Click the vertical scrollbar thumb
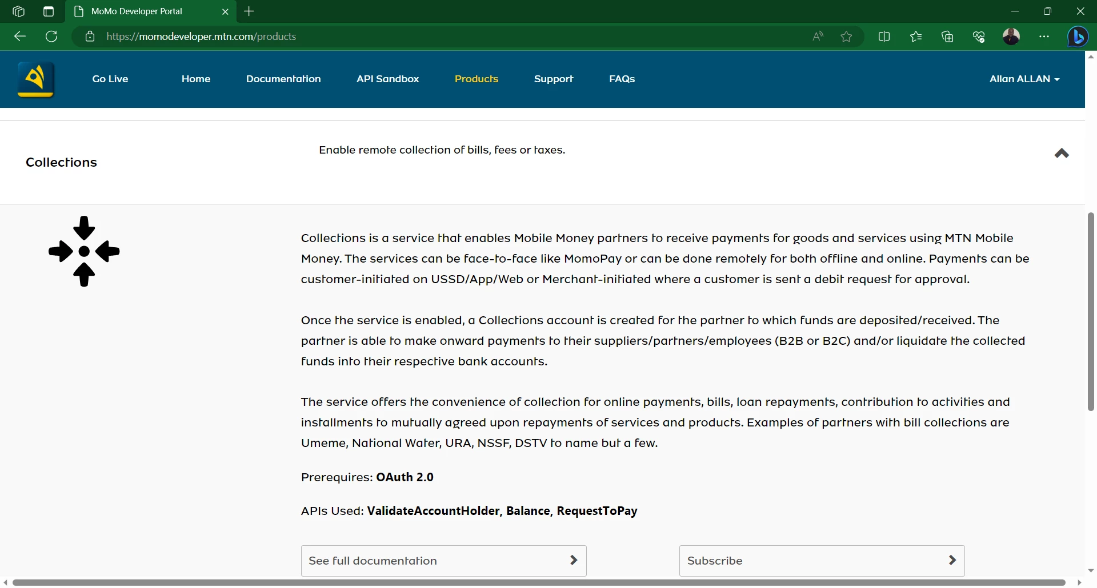1097x588 pixels. (1091, 312)
